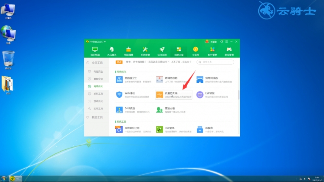The image size is (324, 182).
Task: Launch the 急救盘 rescue disk tool
Action: [211, 130]
